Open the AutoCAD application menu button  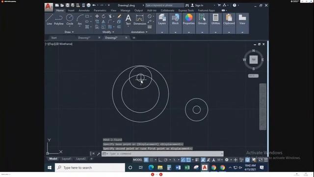click(49, 7)
